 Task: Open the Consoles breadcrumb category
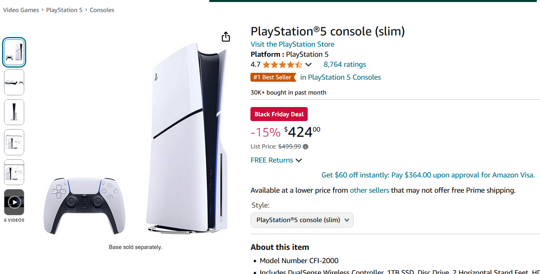(102, 10)
